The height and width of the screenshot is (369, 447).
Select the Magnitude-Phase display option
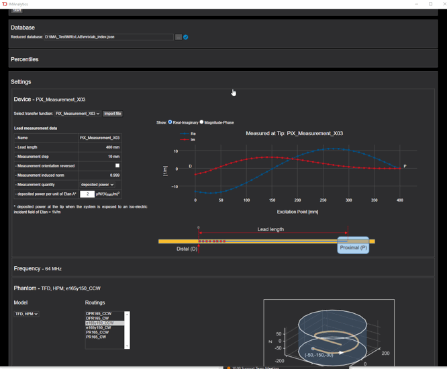point(201,122)
